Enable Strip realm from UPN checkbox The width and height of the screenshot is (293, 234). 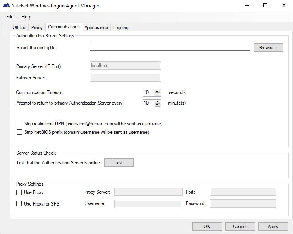pyautogui.click(x=19, y=124)
